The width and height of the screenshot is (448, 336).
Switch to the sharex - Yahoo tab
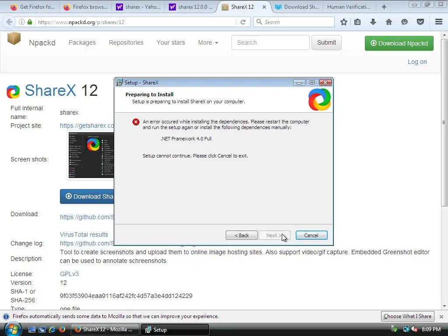[x=138, y=7]
